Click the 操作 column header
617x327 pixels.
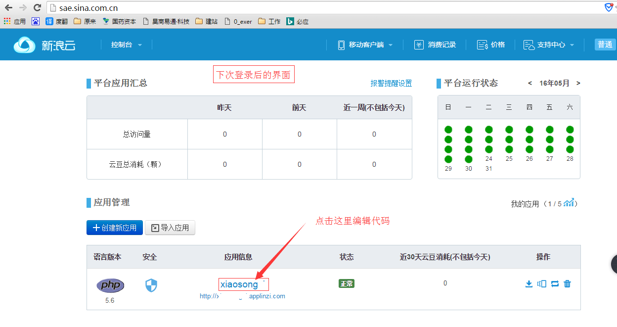(543, 257)
